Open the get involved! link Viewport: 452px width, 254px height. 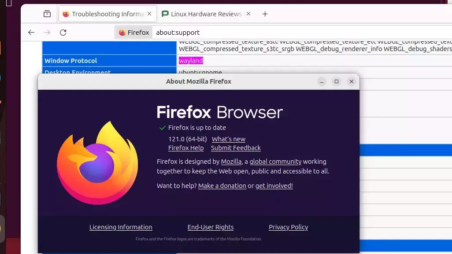274,186
